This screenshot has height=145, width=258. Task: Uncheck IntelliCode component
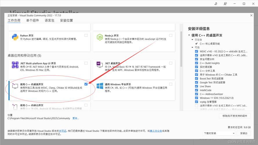[197, 90]
